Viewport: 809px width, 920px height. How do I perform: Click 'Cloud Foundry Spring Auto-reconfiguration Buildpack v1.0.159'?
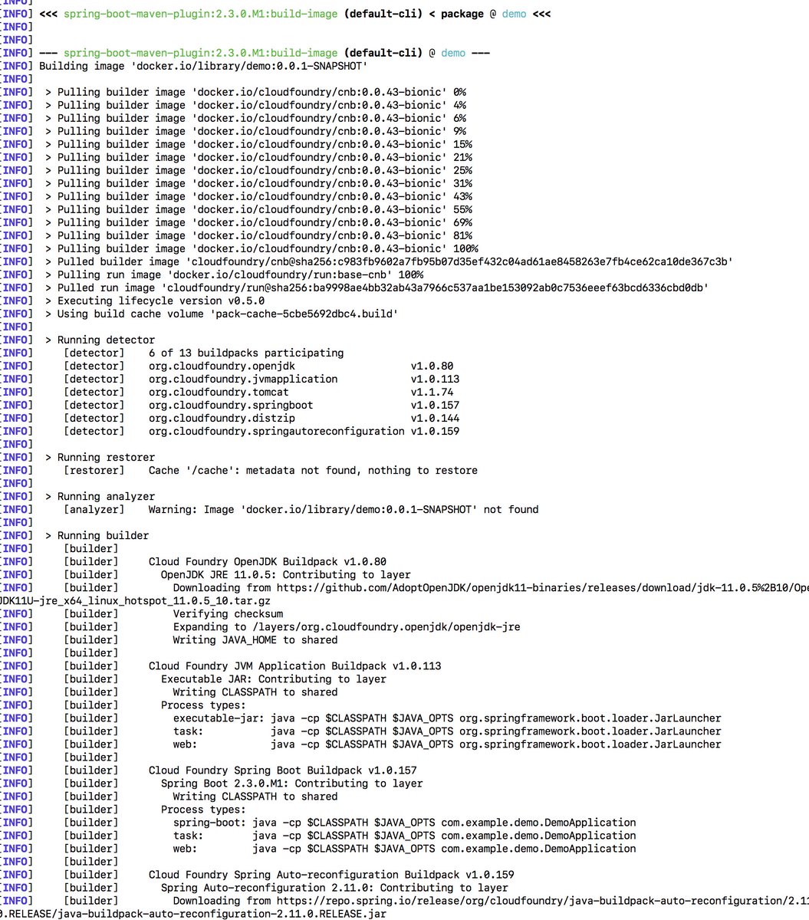[331, 874]
